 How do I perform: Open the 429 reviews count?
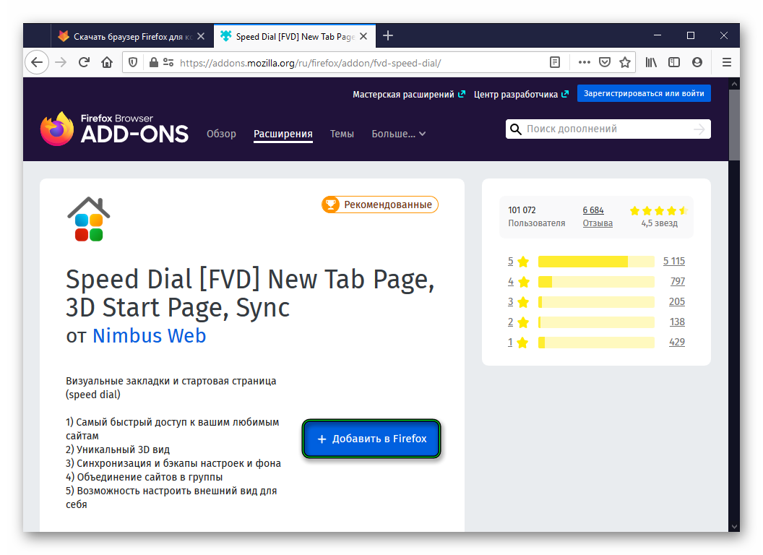tap(677, 343)
